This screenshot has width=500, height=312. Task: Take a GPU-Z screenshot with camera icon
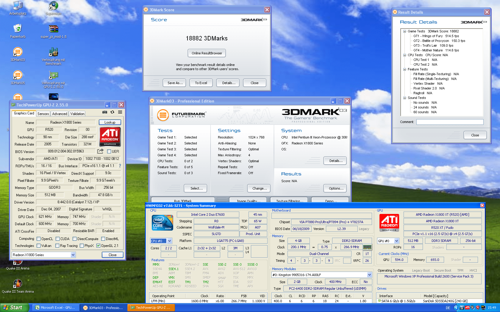tap(105, 112)
